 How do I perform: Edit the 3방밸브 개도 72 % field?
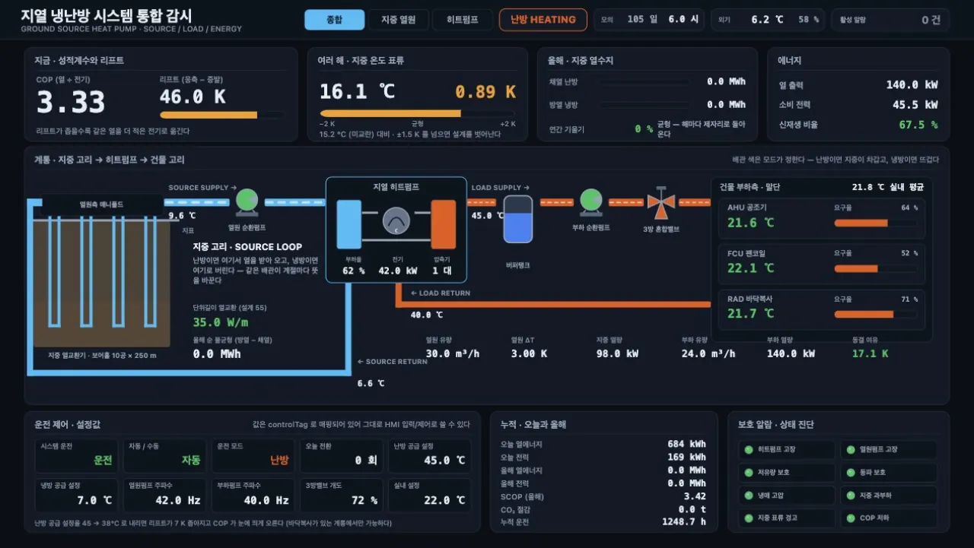click(x=342, y=496)
